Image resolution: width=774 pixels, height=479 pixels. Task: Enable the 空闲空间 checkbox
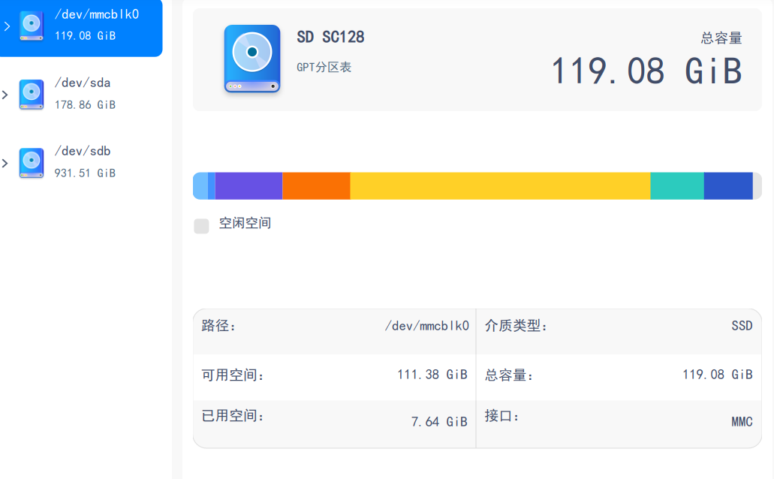[201, 225]
